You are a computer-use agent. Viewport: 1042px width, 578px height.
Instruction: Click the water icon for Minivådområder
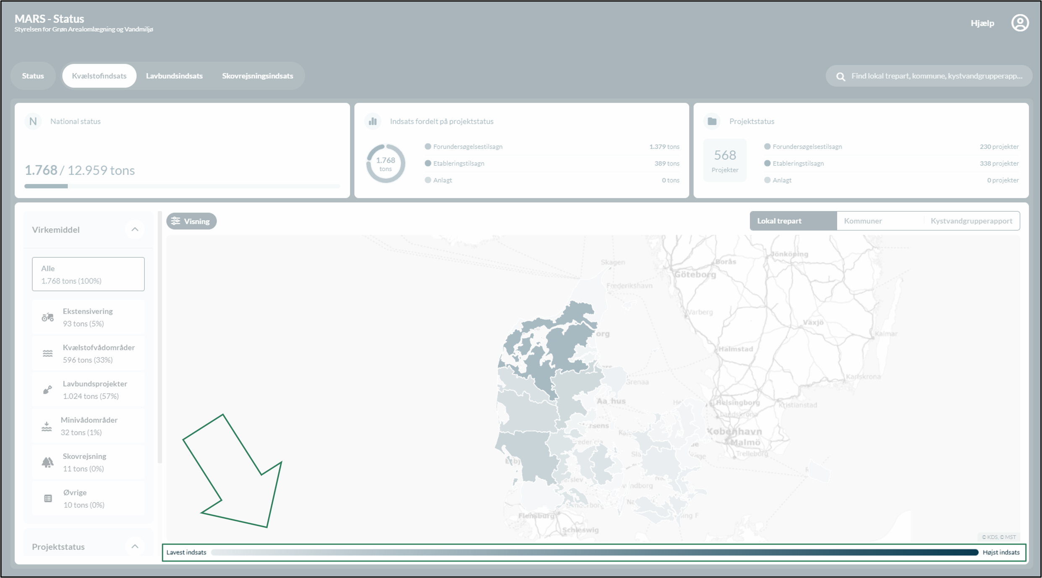47,426
